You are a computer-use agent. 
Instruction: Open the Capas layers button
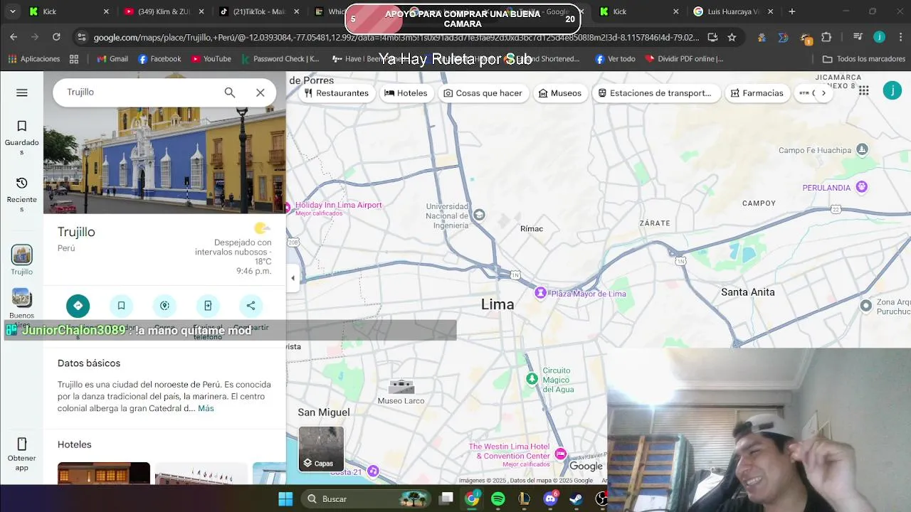click(321, 449)
